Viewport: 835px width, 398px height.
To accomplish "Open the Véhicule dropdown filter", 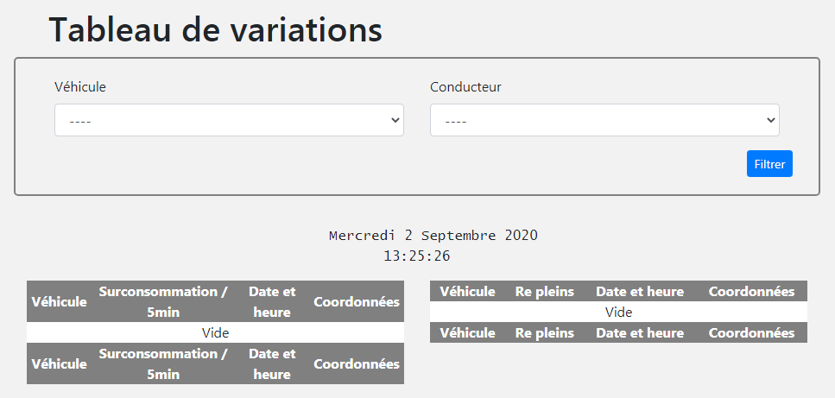I will click(229, 120).
